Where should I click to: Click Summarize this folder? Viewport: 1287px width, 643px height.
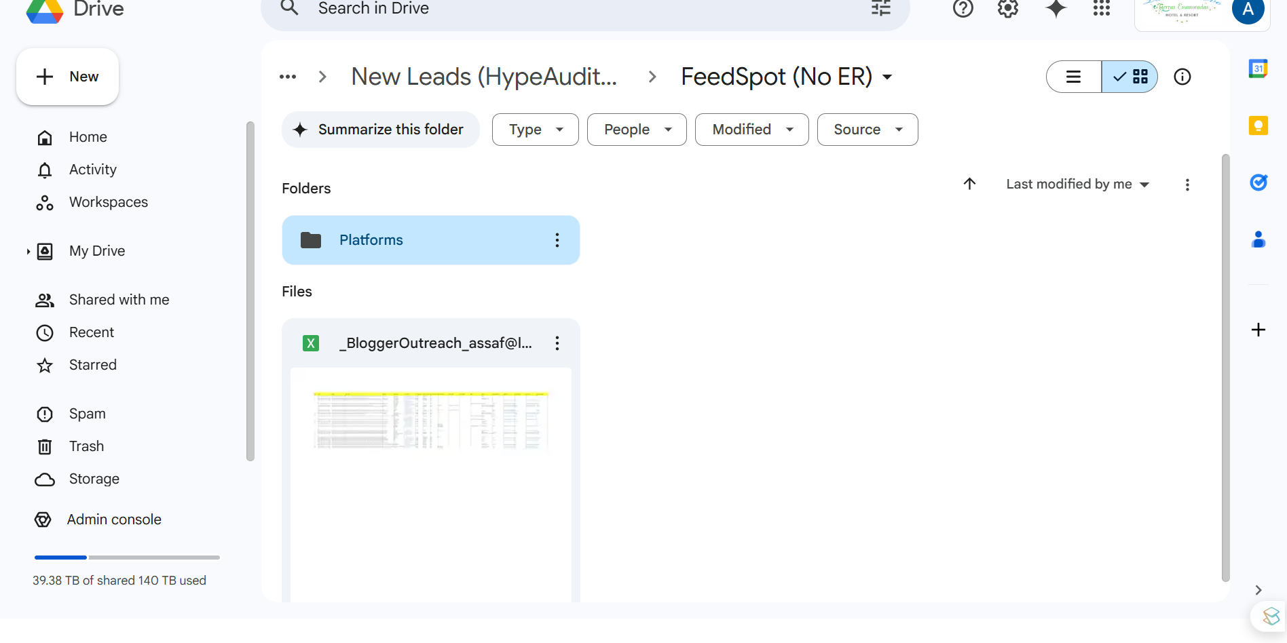(x=381, y=130)
